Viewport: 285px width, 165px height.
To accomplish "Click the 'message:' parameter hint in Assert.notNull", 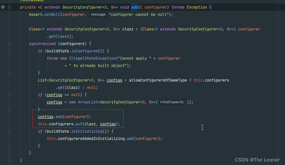I will tap(99, 15).
